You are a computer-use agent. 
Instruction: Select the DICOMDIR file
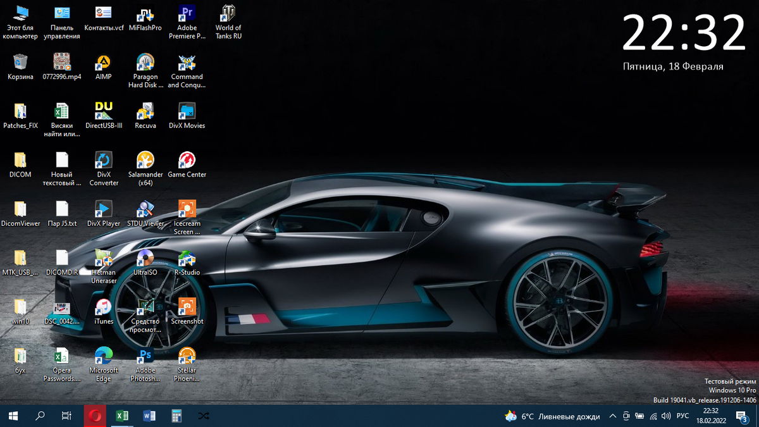(62, 262)
